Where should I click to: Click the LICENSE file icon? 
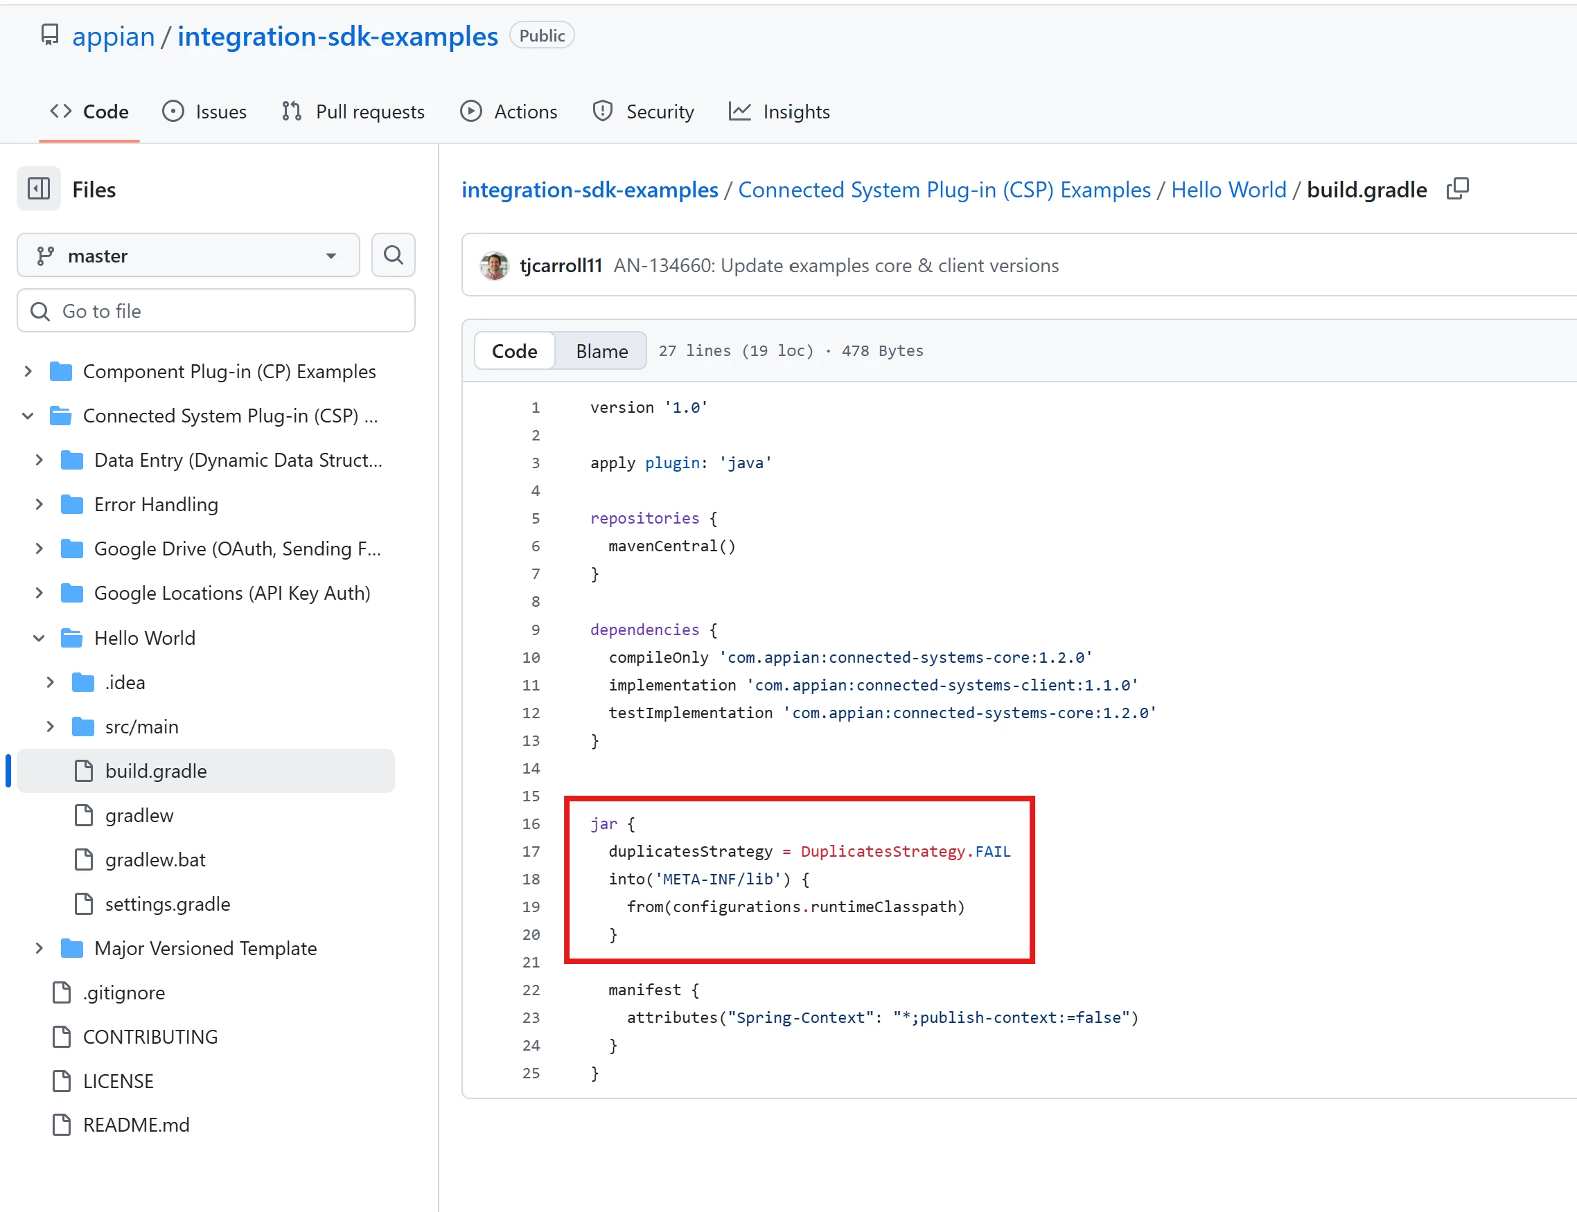(x=62, y=1080)
